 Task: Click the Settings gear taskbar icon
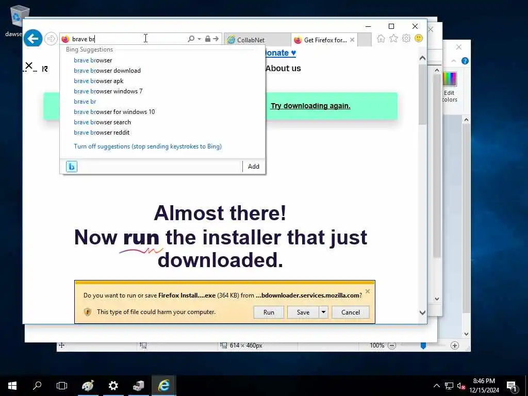point(113,386)
